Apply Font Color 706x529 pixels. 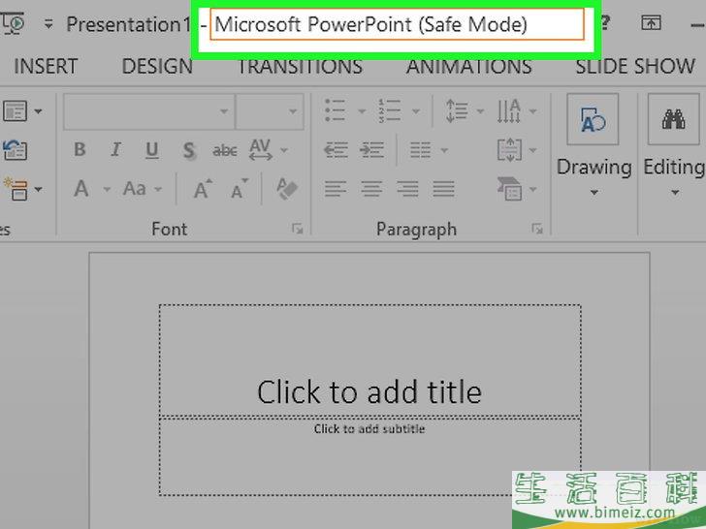point(81,189)
